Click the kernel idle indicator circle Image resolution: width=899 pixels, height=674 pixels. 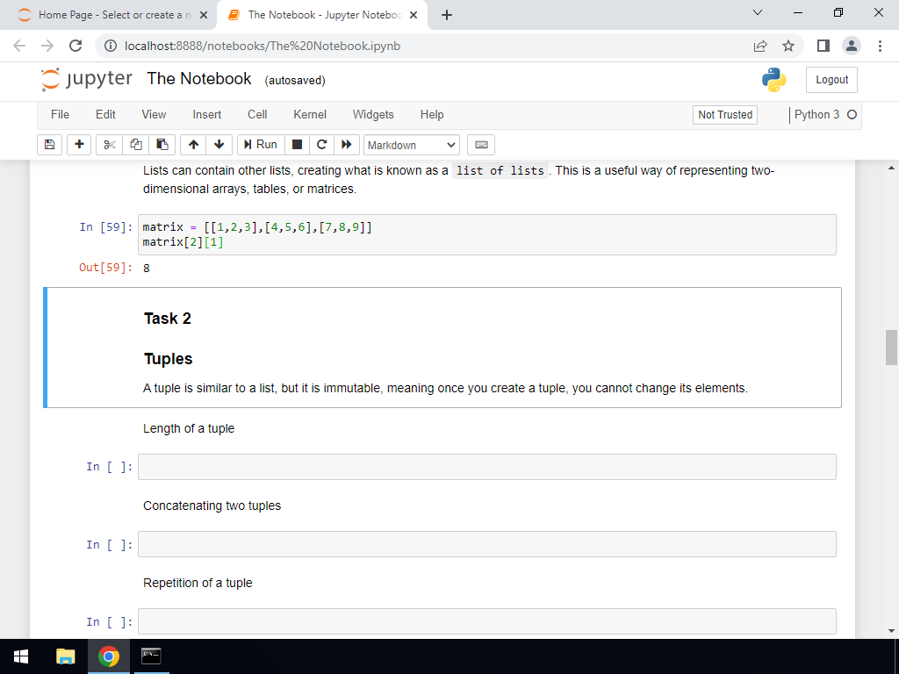[852, 115]
